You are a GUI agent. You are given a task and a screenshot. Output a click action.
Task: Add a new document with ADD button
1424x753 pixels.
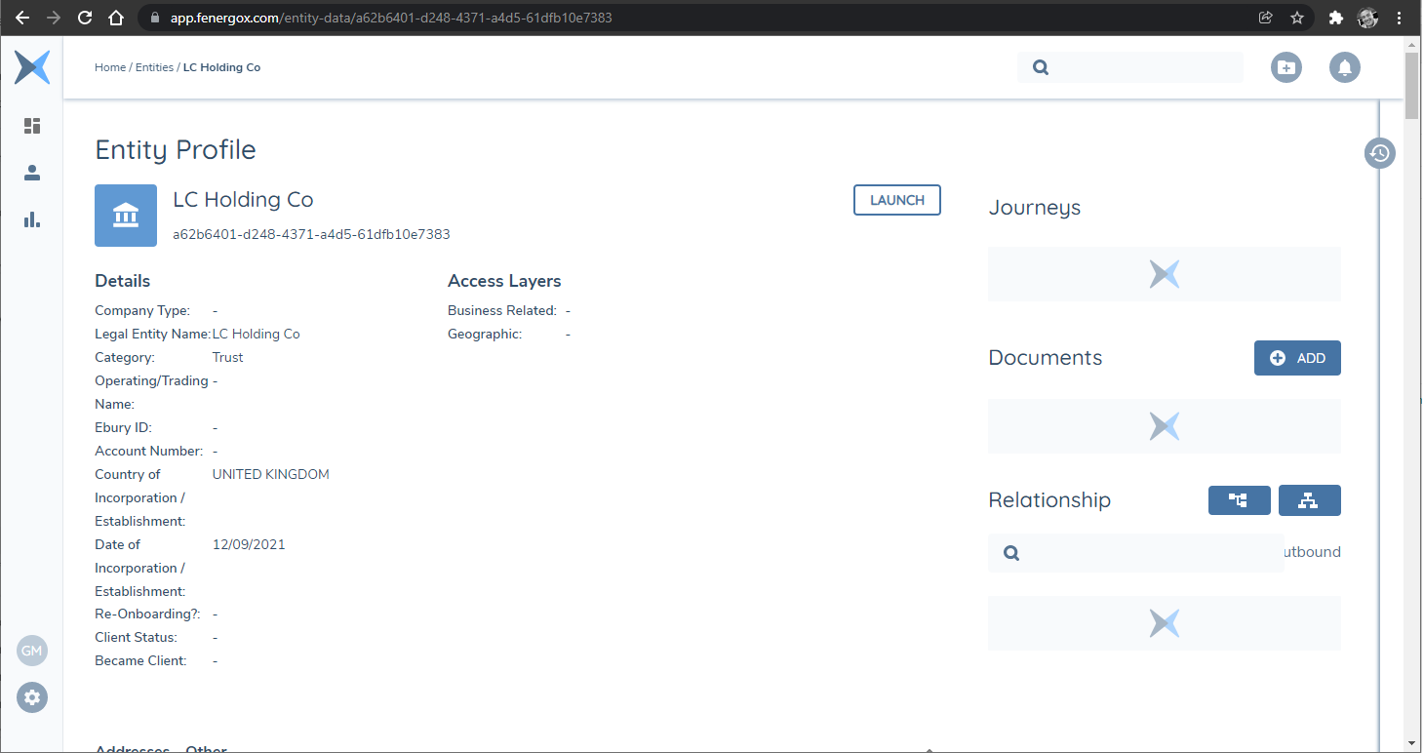click(1297, 358)
